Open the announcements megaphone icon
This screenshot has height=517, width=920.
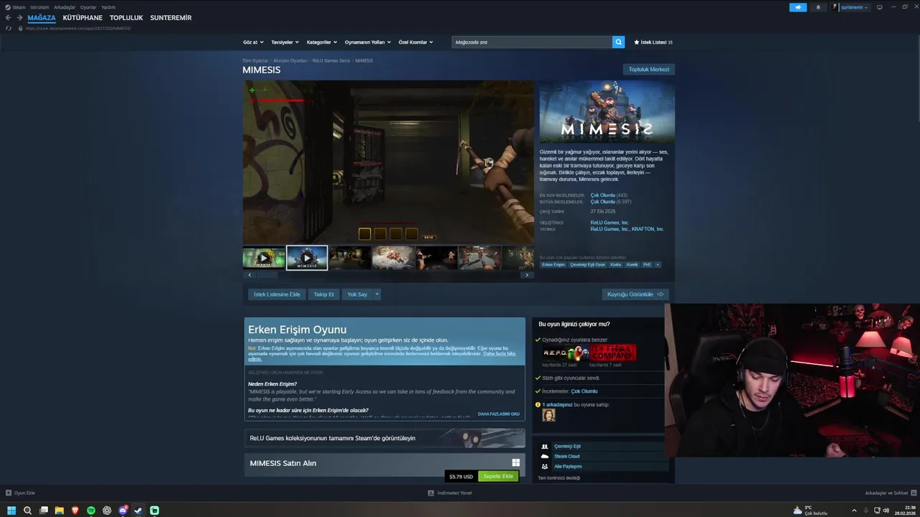798,7
